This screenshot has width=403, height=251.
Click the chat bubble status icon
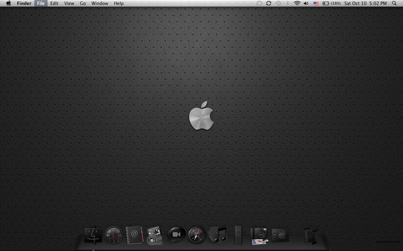tap(259, 3)
